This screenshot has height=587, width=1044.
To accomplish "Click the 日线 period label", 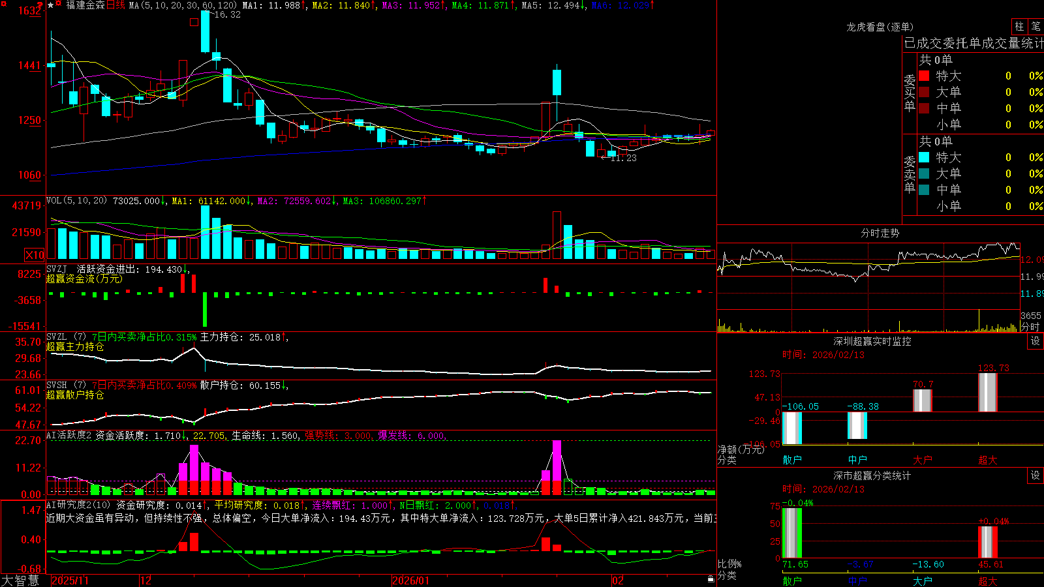I will (x=115, y=5).
